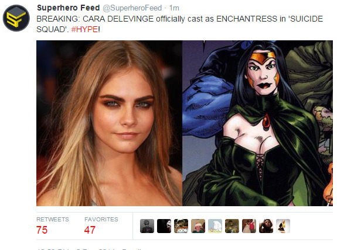Click the Superhero Feed display name

[68, 8]
